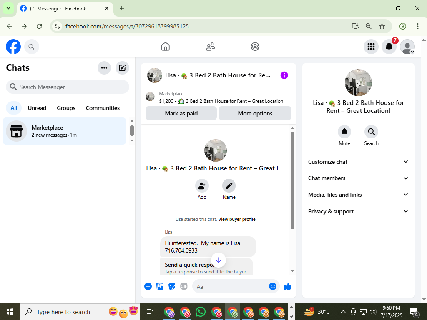Open the Chrome three-dot menu
This screenshot has width=427, height=320.
click(x=417, y=26)
